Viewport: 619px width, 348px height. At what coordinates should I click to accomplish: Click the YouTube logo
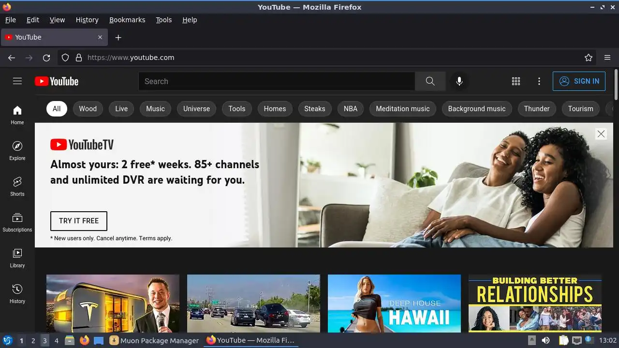pyautogui.click(x=57, y=81)
